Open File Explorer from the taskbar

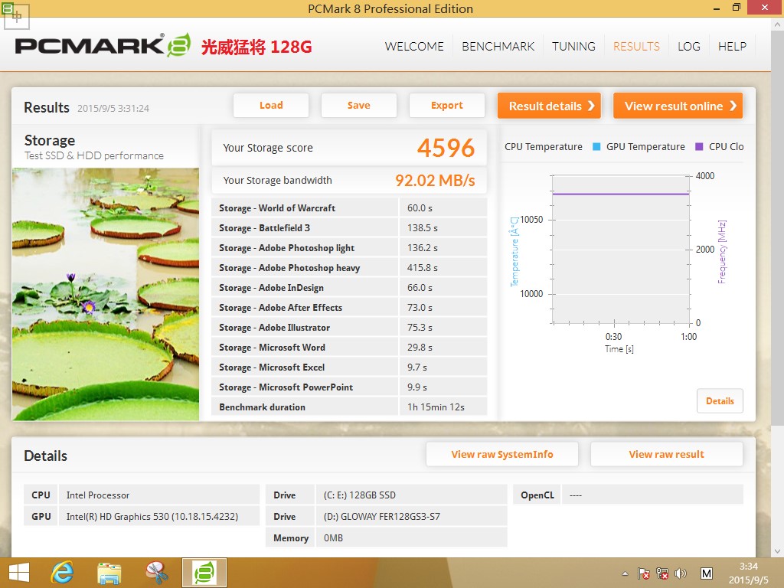point(109,573)
